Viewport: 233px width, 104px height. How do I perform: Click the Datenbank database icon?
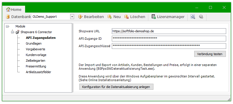[8, 17]
